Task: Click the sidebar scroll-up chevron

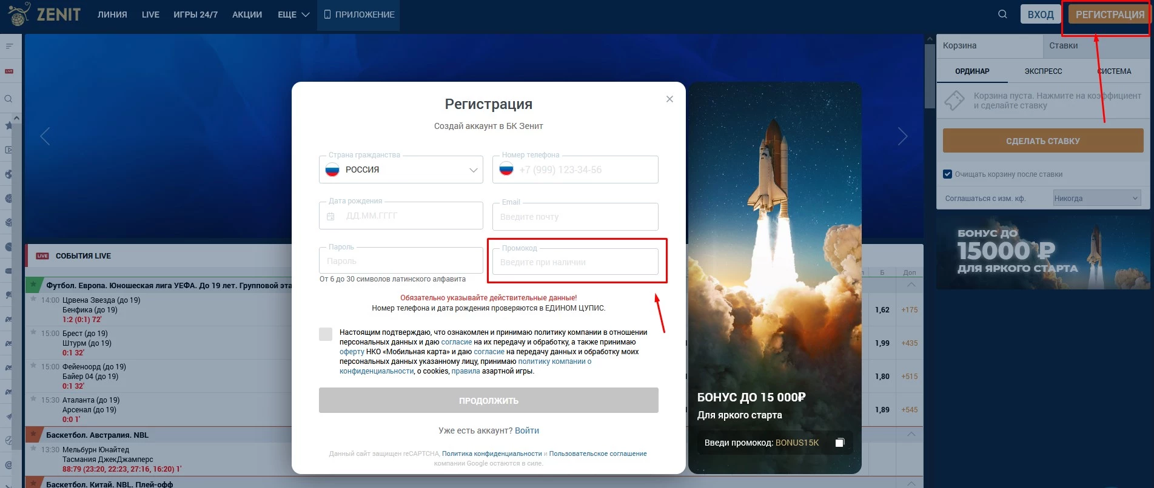Action: point(16,118)
